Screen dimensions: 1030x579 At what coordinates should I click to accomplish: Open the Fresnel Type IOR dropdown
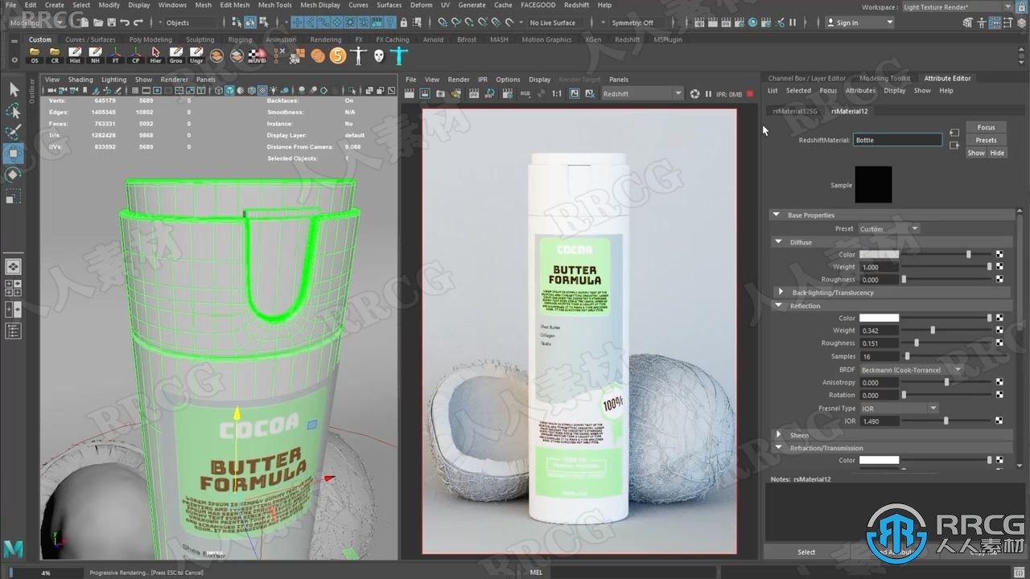(899, 409)
